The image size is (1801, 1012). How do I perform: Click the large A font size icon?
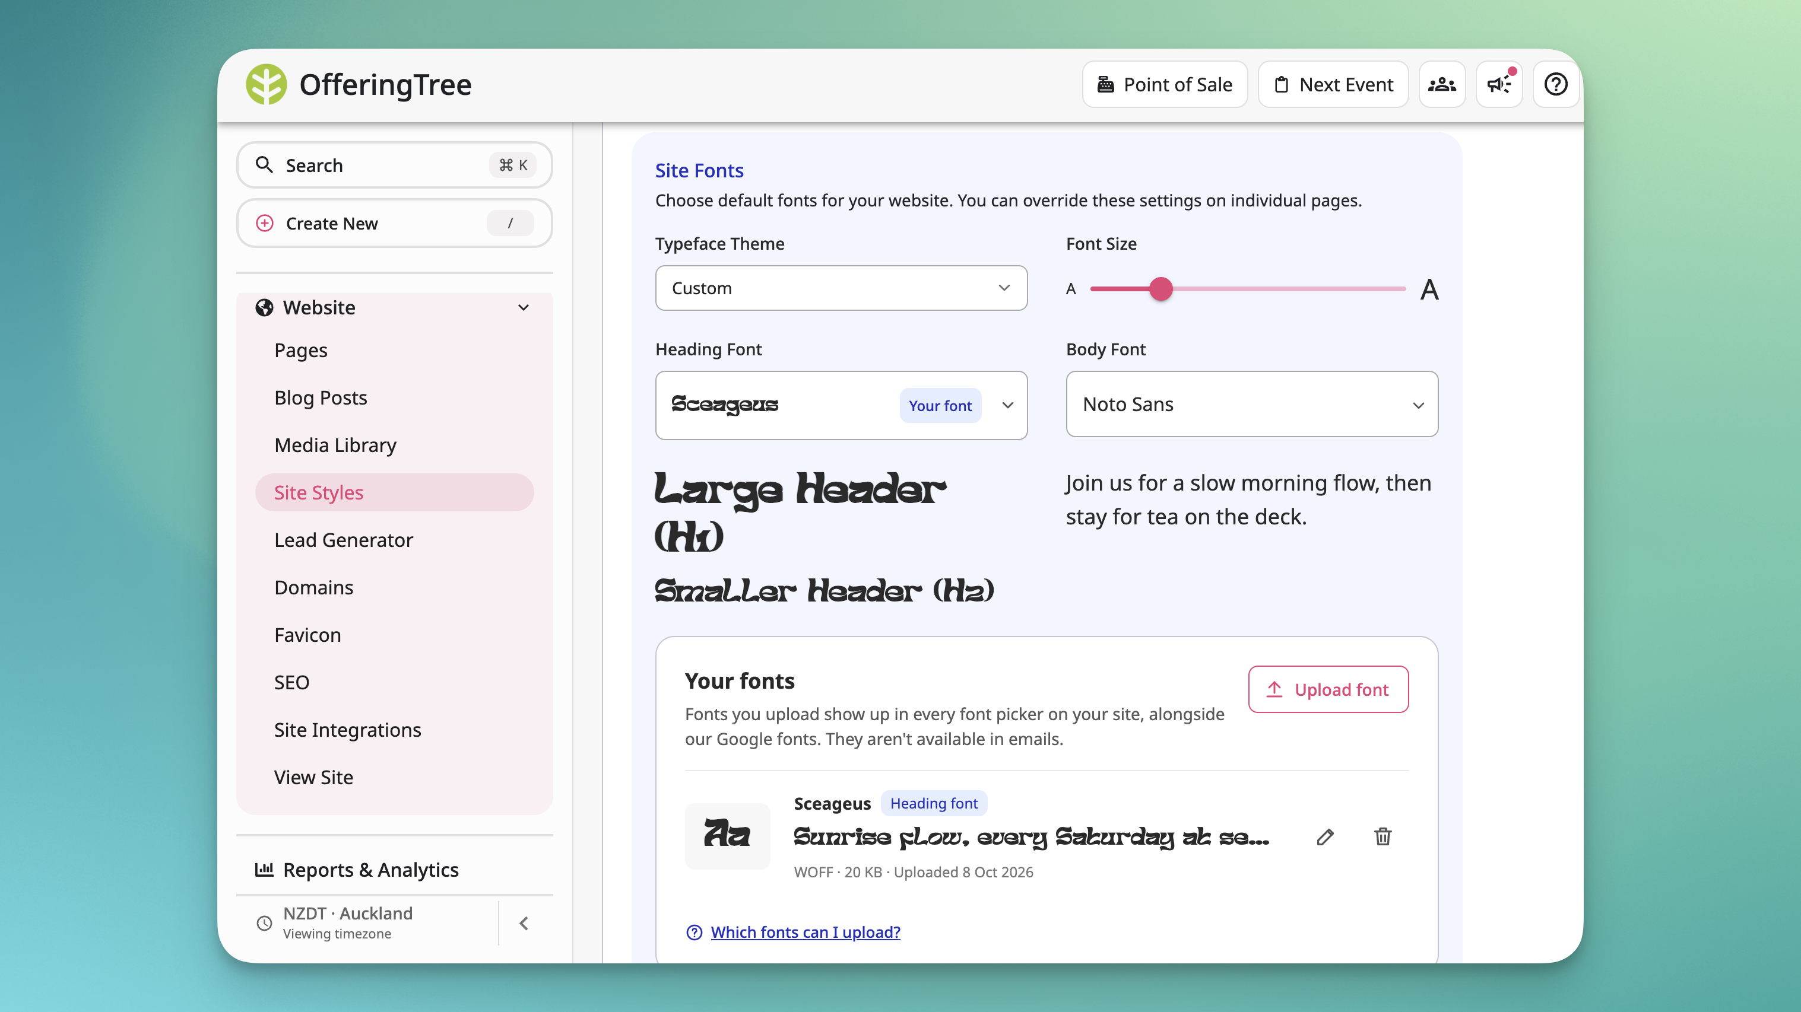point(1429,289)
